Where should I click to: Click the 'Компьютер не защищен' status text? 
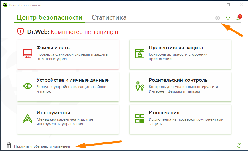pyautogui.click(x=84, y=32)
